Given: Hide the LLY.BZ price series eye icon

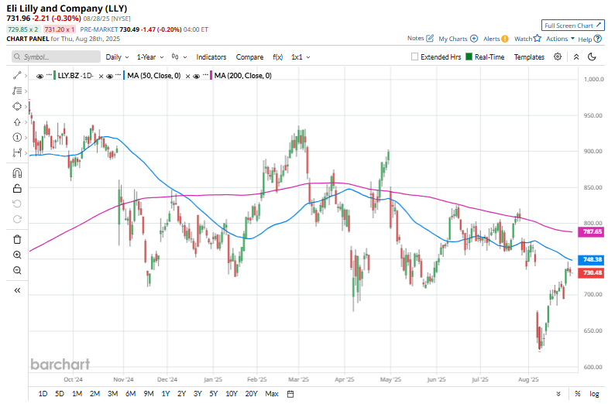Looking at the screenshot, I should pos(40,77).
